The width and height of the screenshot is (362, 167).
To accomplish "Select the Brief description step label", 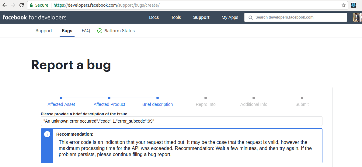I will coord(158,104).
